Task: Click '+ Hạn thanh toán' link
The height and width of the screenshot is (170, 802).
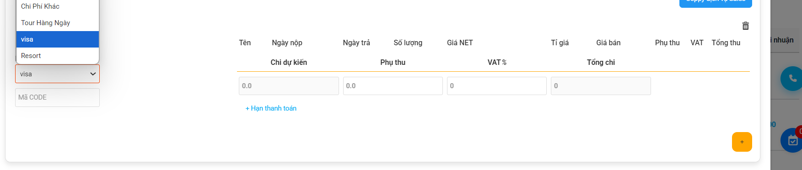Action: pyautogui.click(x=271, y=108)
